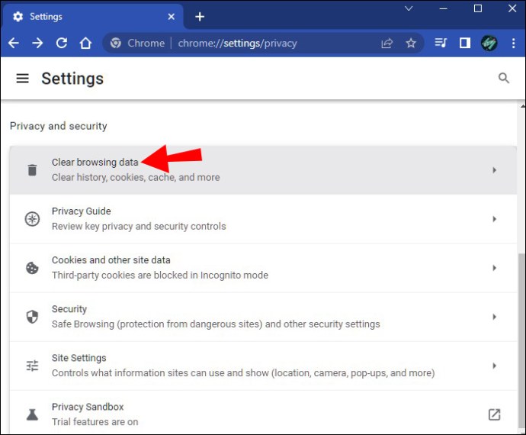Click the Privacy Guide compass icon
The width and height of the screenshot is (526, 435).
[x=32, y=219]
